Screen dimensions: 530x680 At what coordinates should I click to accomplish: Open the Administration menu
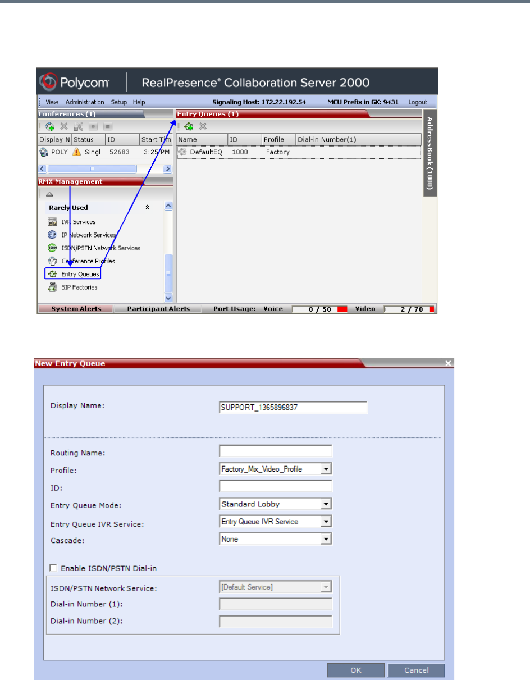point(85,102)
